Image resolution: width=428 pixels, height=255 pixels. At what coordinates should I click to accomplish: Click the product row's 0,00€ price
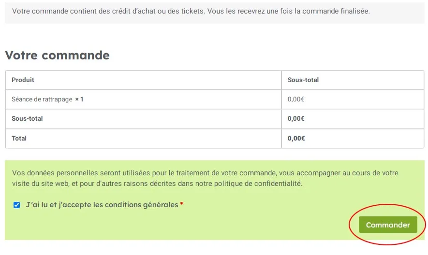pos(296,99)
